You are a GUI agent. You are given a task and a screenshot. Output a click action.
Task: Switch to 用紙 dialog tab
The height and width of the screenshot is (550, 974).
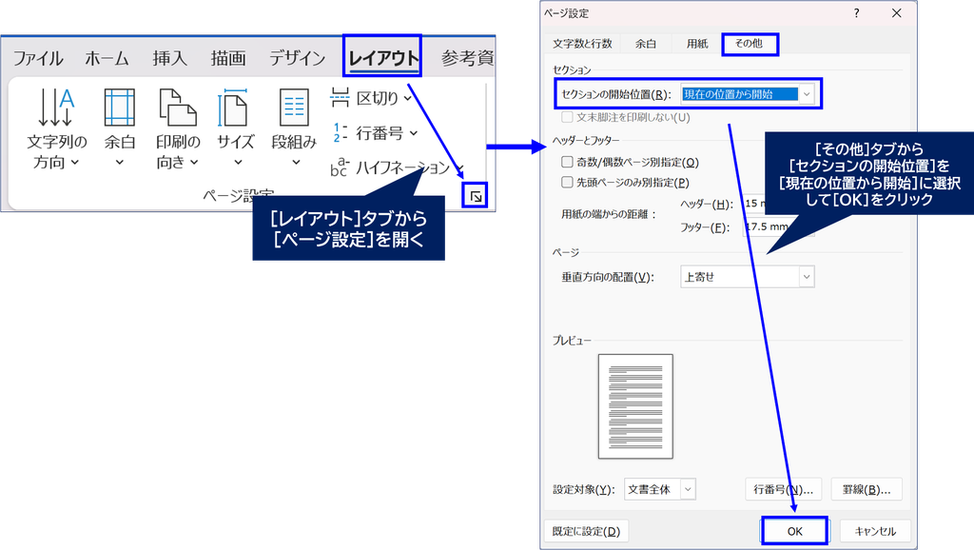click(697, 44)
